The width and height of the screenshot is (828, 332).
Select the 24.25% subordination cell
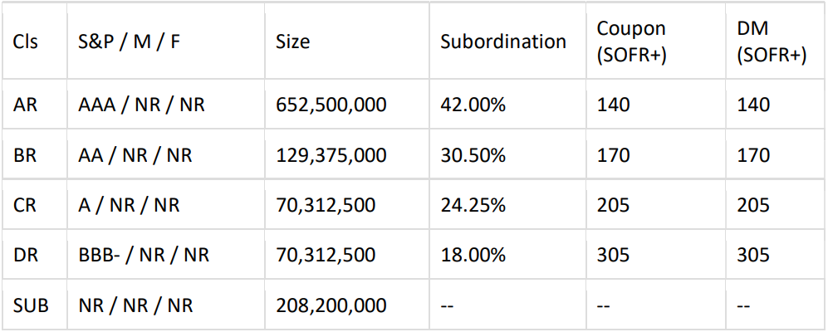(473, 205)
